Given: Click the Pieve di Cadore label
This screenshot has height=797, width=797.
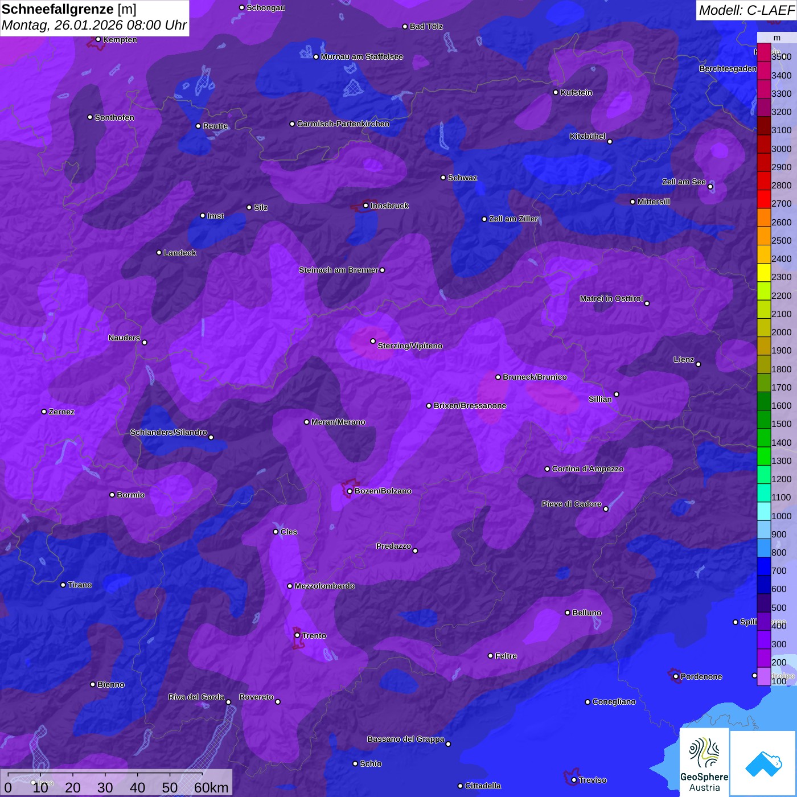Looking at the screenshot, I should pyautogui.click(x=572, y=504).
